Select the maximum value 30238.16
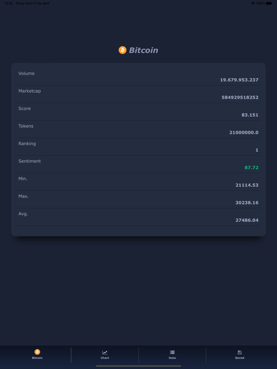Screen dimensions: 277x369 [x=247, y=203]
